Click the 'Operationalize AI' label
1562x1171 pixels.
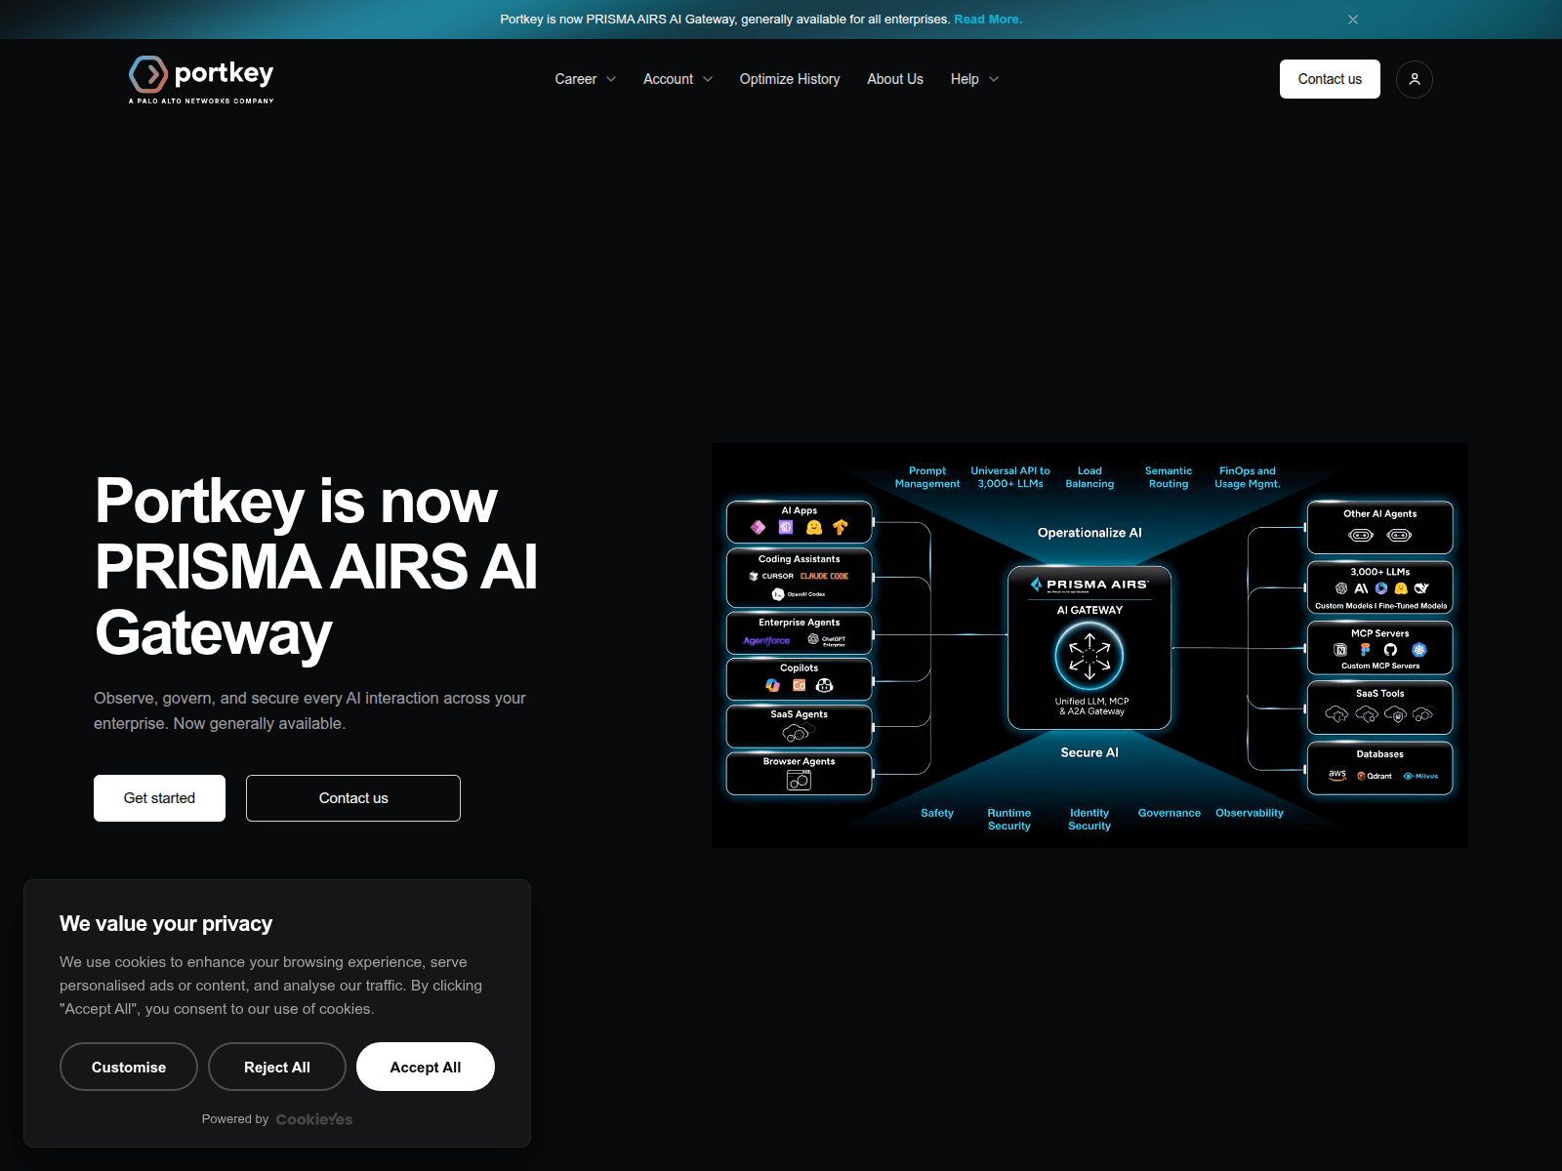coord(1089,533)
